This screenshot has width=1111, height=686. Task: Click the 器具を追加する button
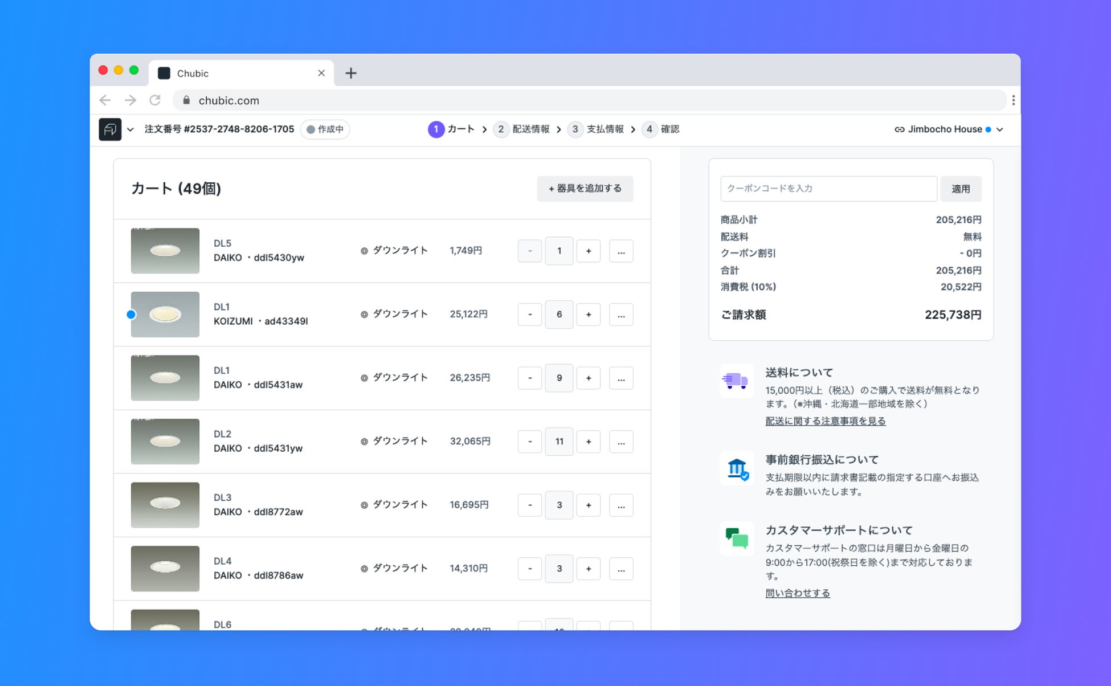(x=585, y=189)
